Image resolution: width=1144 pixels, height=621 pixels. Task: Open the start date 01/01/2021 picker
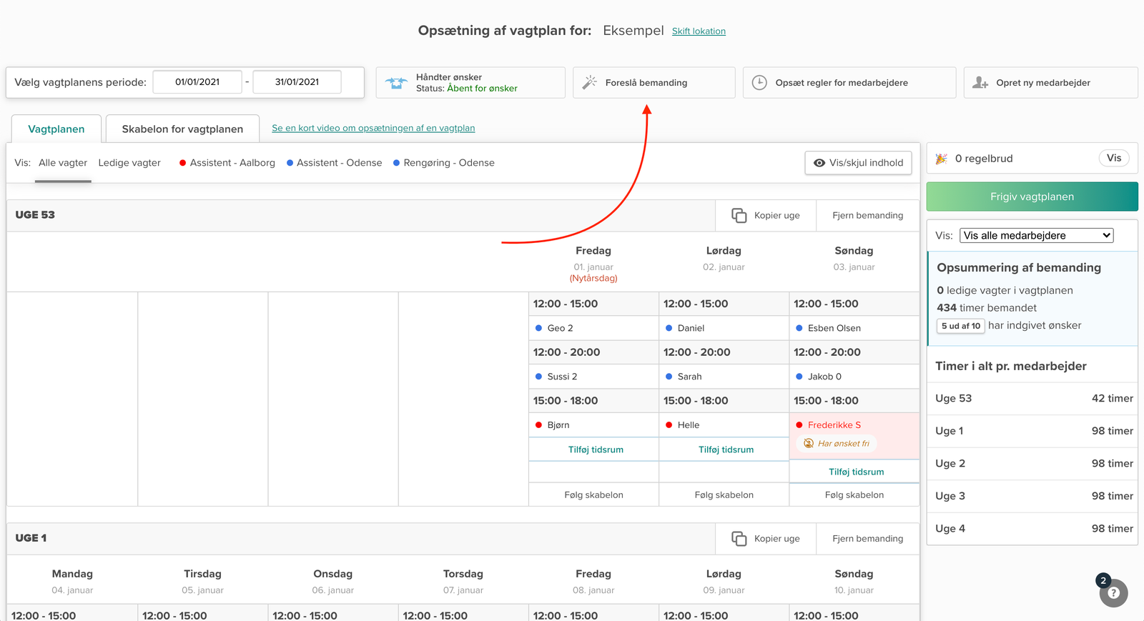(197, 82)
